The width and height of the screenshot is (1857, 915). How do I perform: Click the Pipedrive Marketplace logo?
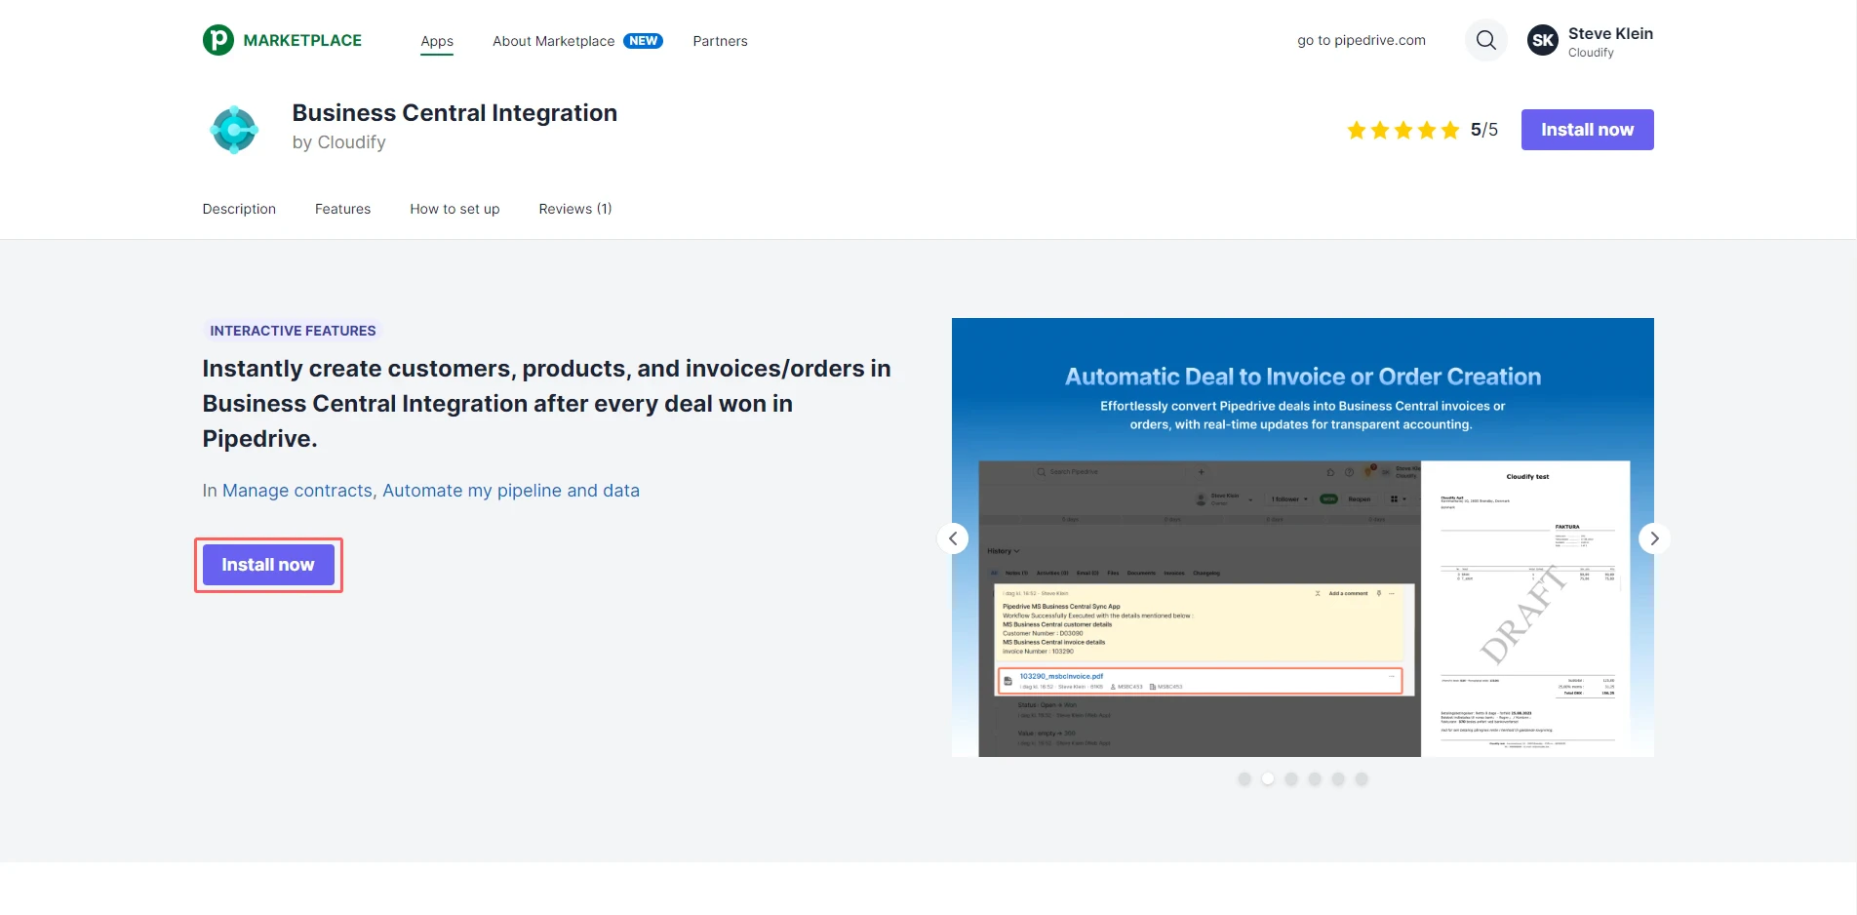(282, 40)
